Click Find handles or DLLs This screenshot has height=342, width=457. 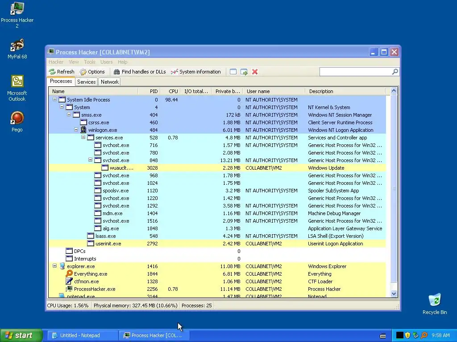(140, 72)
